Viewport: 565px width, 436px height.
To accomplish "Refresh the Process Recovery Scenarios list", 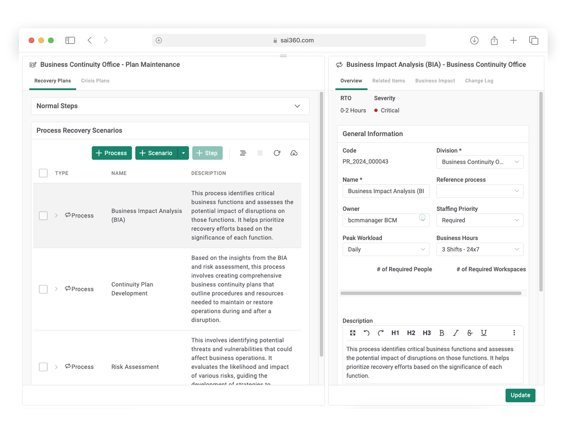I will [277, 153].
